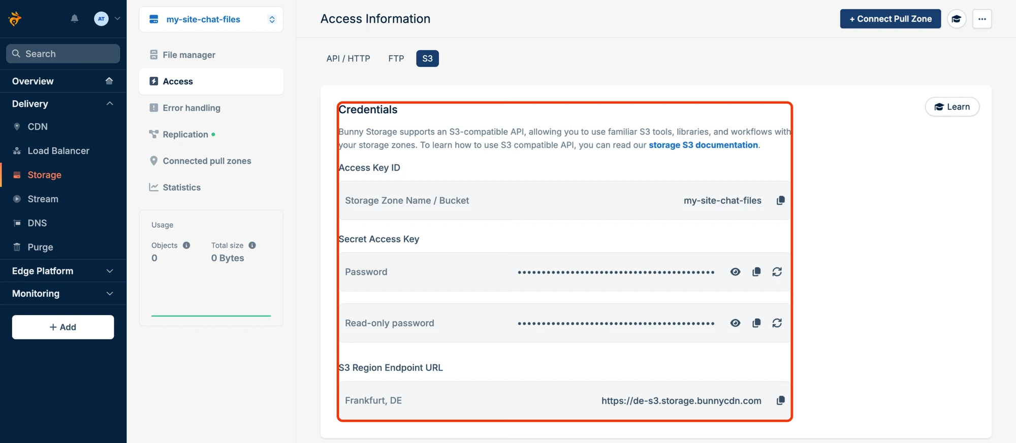Click the Add button in sidebar

tap(63, 327)
